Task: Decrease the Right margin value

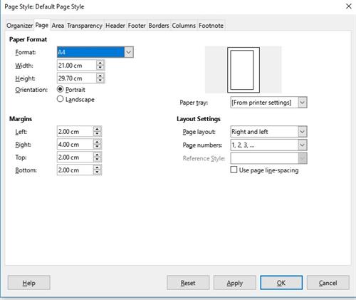Action: 97,147
